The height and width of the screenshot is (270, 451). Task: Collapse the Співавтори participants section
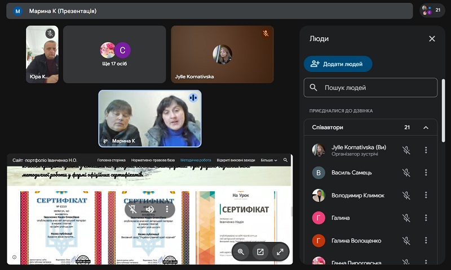426,128
